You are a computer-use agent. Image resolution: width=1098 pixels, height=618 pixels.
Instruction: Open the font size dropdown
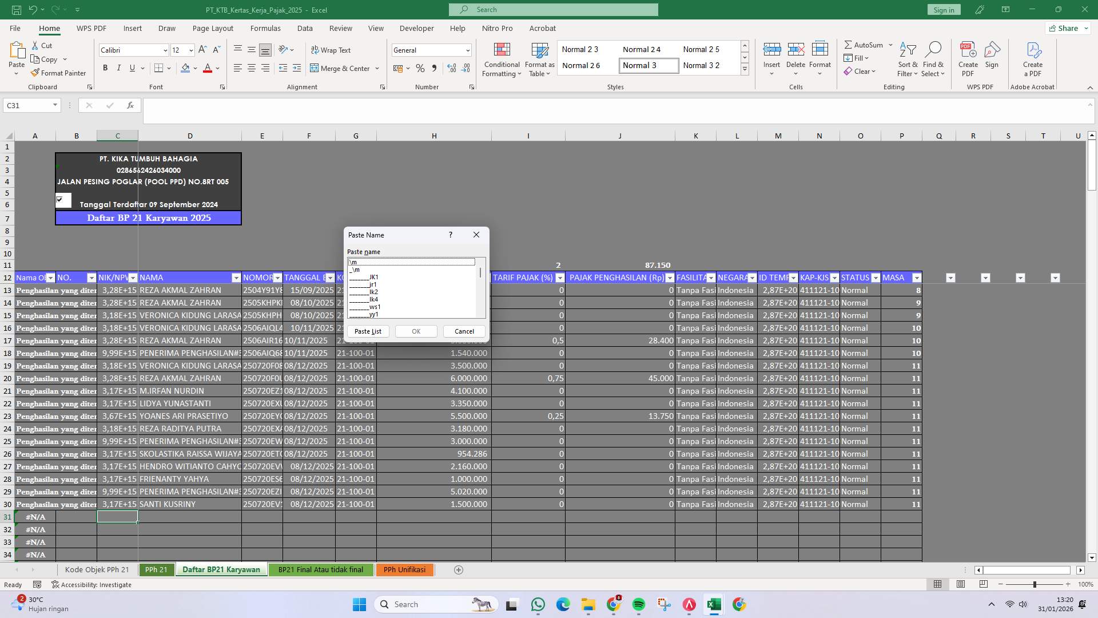192,50
